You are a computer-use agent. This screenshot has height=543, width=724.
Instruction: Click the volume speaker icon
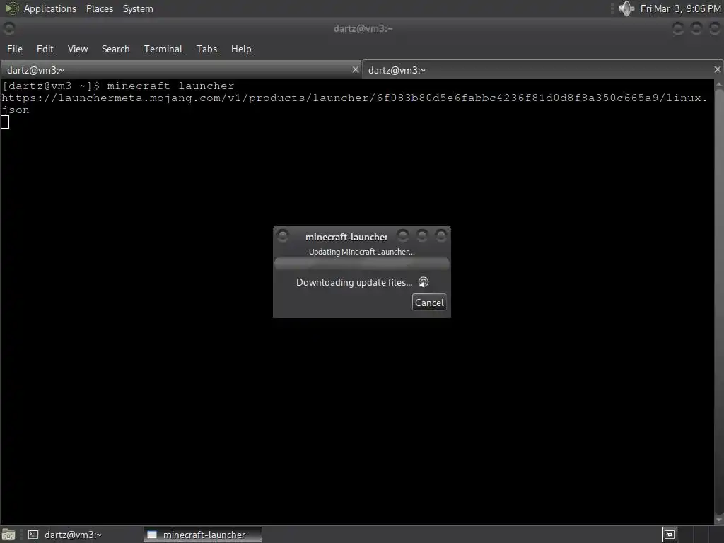click(x=626, y=8)
